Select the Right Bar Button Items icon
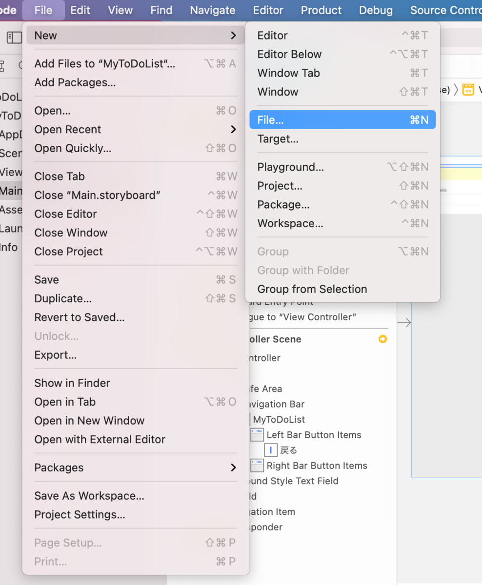 coord(257,465)
